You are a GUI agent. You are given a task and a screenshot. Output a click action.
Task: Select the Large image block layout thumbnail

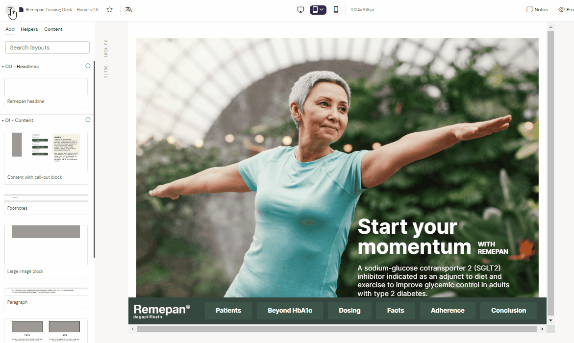coord(46,251)
